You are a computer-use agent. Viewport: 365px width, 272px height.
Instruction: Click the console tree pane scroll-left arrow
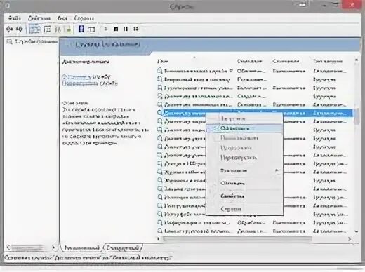8,247
